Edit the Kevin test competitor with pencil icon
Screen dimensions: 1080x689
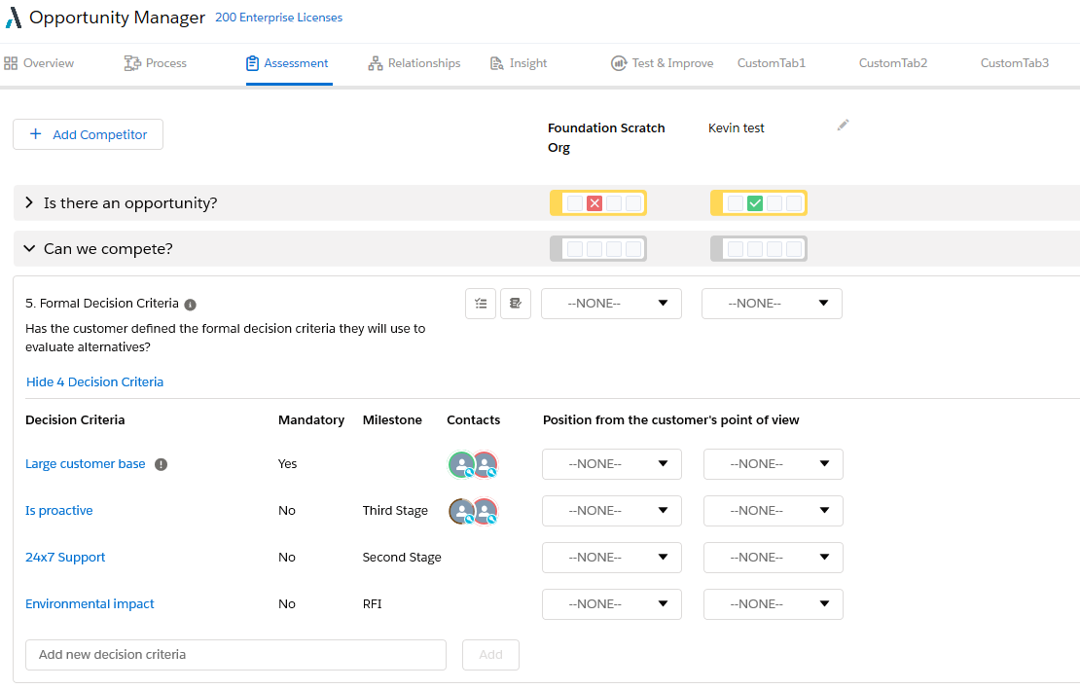coord(843,126)
